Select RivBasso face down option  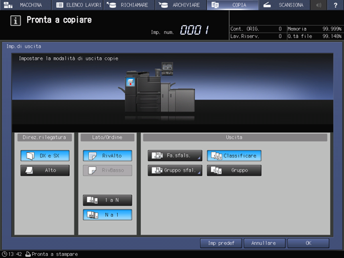108,170
